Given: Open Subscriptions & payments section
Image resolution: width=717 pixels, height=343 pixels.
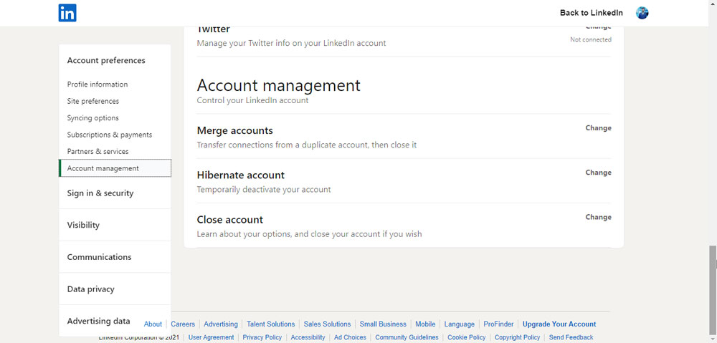Looking at the screenshot, I should point(110,135).
